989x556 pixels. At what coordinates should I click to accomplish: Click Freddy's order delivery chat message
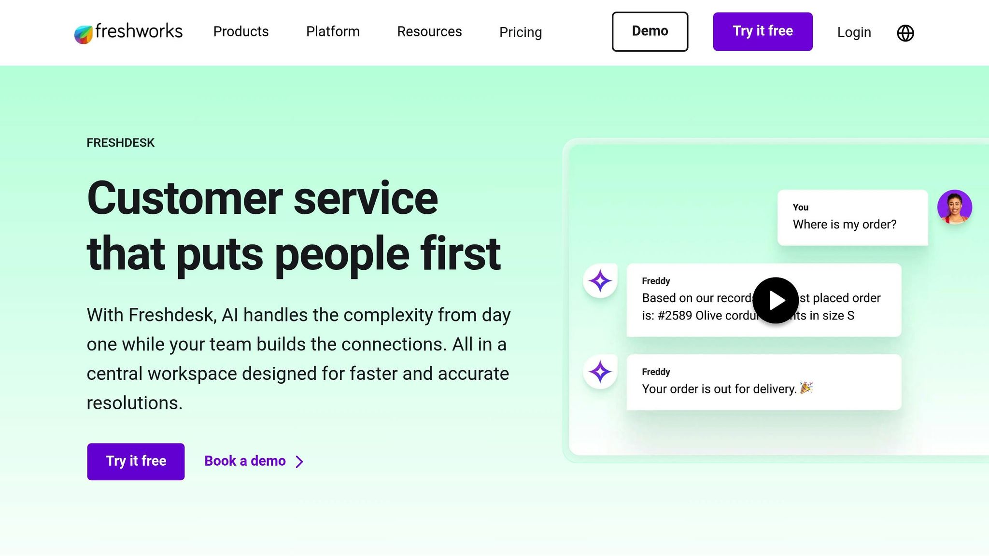[763, 381]
